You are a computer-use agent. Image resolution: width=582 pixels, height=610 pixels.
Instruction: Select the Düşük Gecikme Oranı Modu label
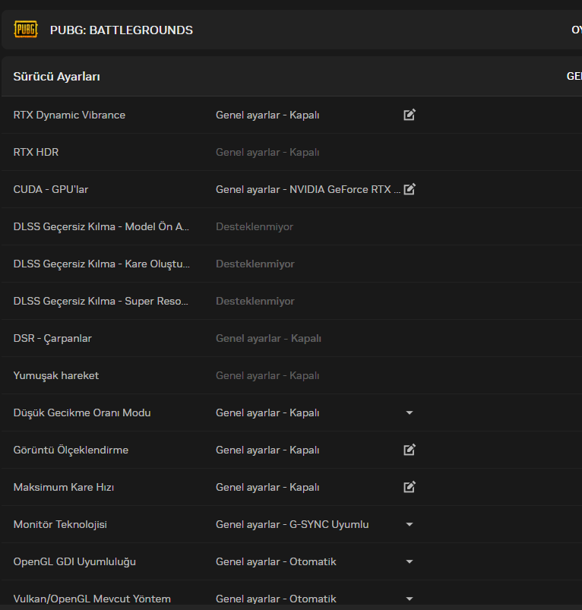(82, 412)
